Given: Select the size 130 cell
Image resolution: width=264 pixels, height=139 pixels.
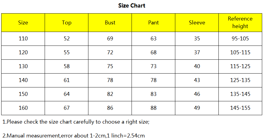Looking at the screenshot, I should [x=23, y=66].
